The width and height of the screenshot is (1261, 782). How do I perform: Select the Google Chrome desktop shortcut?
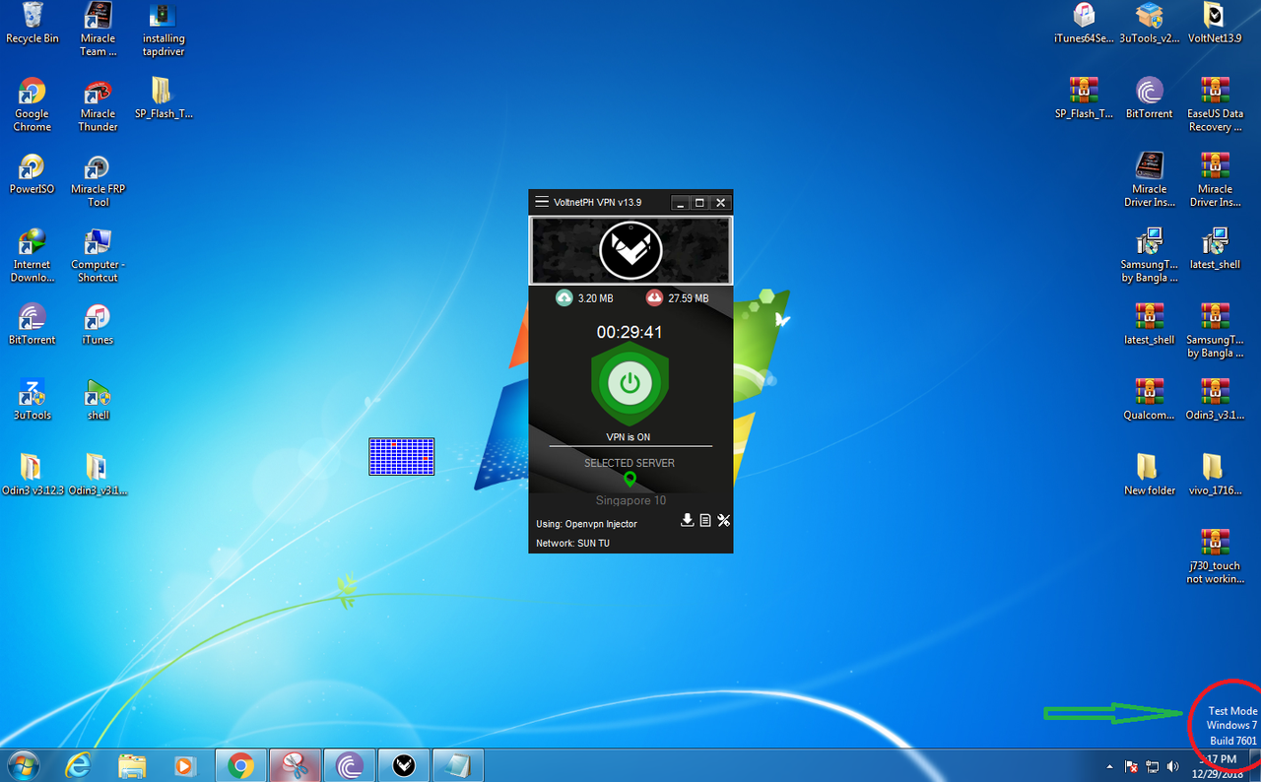[x=33, y=105]
